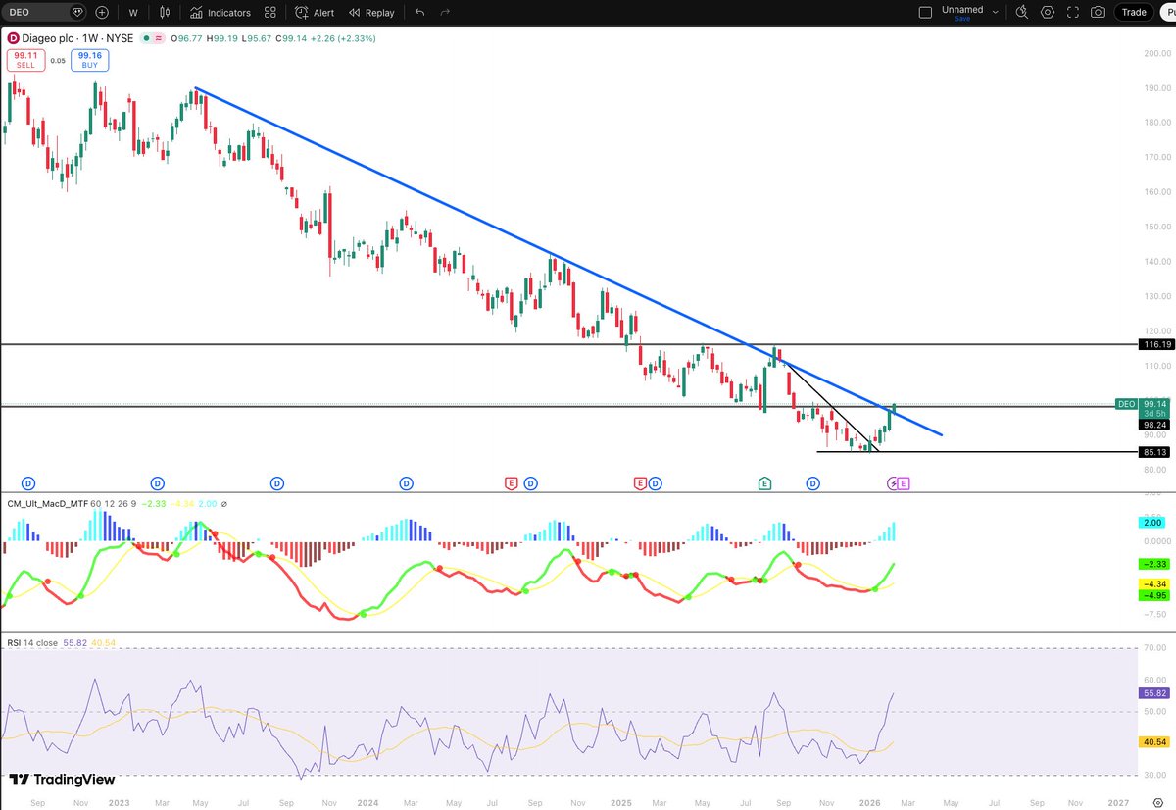Select the short black descending trendline
This screenshot has width=1176, height=810.
tap(833, 407)
